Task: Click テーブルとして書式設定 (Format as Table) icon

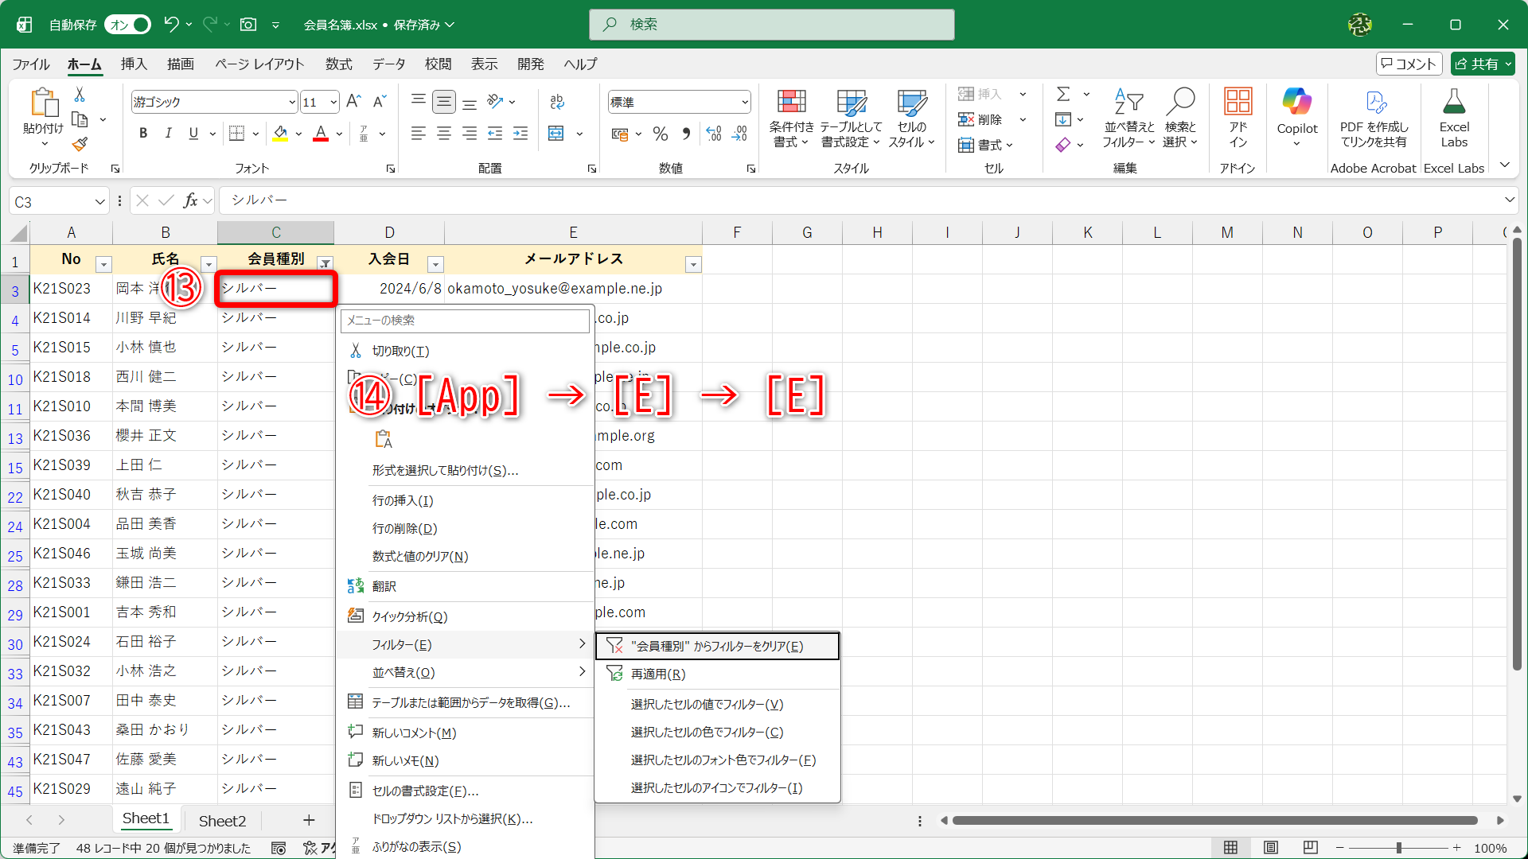Action: pyautogui.click(x=850, y=118)
